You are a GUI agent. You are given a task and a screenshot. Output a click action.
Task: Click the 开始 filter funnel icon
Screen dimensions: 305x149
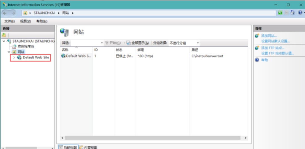coord(107,43)
